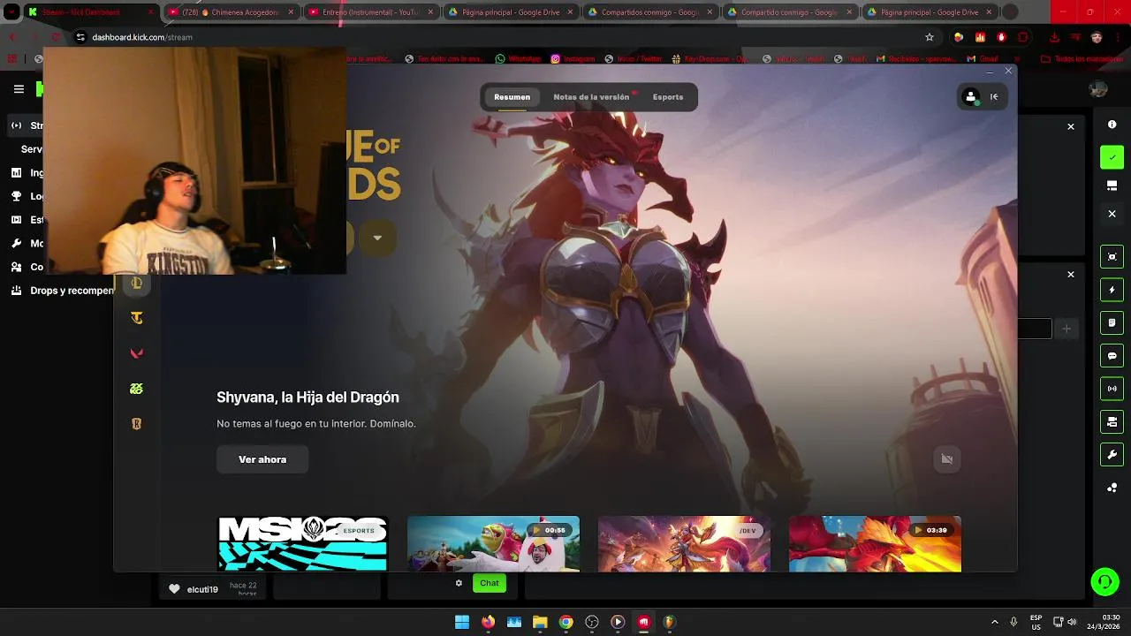This screenshot has height=636, width=1131.
Task: Switch to the Resumen tab
Action: tap(512, 97)
